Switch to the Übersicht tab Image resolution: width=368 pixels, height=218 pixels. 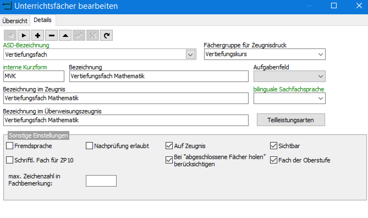click(x=15, y=21)
